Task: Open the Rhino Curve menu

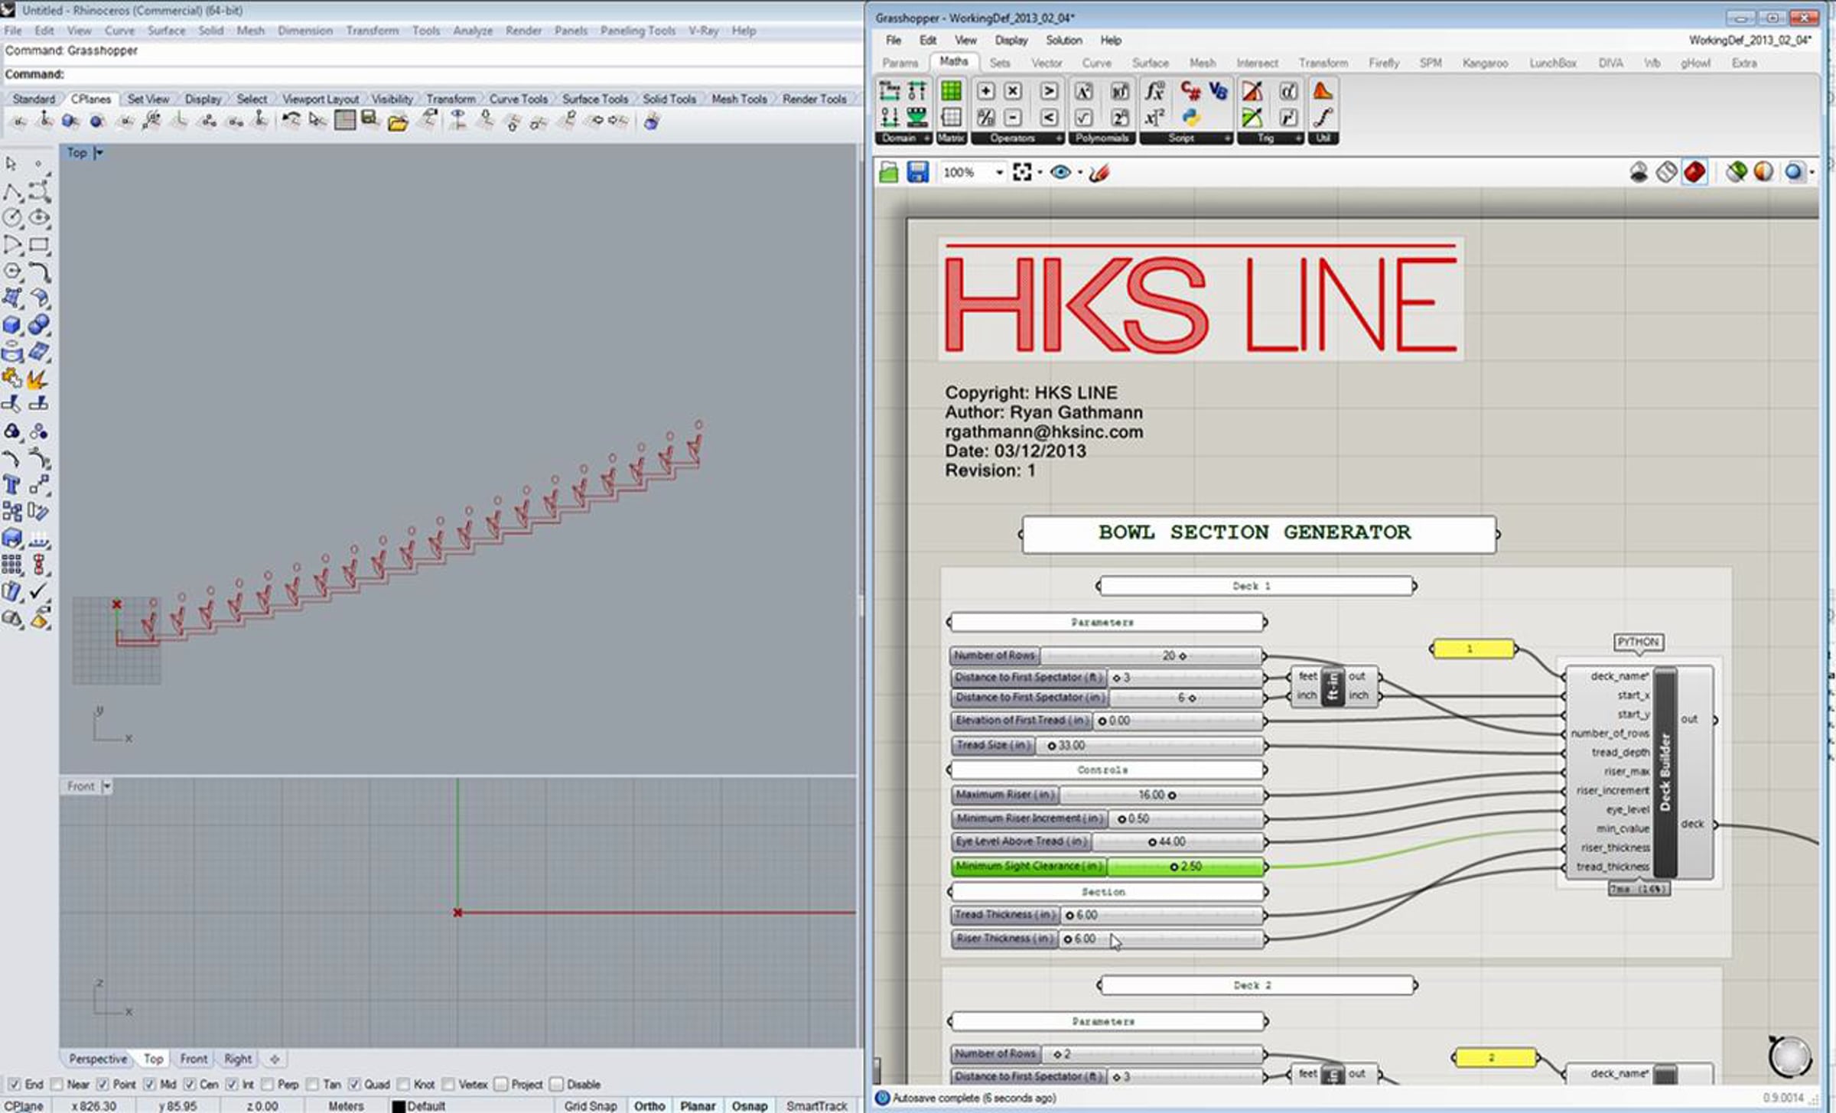Action: (x=119, y=31)
